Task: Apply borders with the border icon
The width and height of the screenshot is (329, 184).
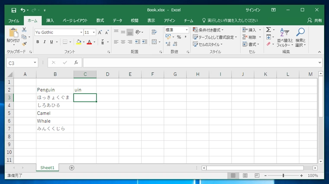Action: (x=65, y=42)
